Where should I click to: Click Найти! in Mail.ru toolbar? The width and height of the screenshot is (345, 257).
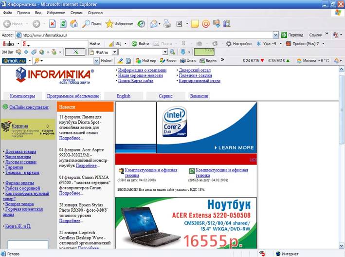[107, 60]
